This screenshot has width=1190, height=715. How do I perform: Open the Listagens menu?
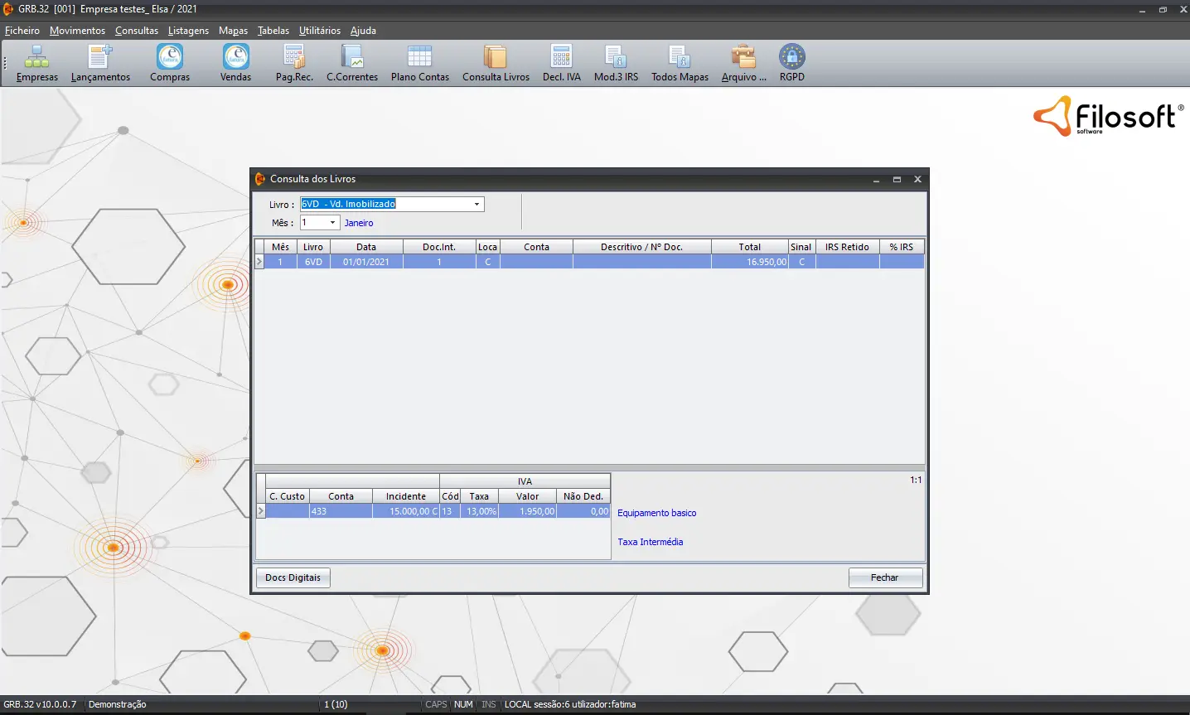tap(188, 31)
